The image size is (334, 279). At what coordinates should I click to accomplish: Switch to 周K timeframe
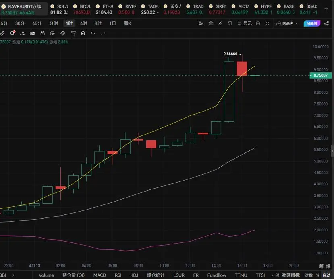point(127,23)
